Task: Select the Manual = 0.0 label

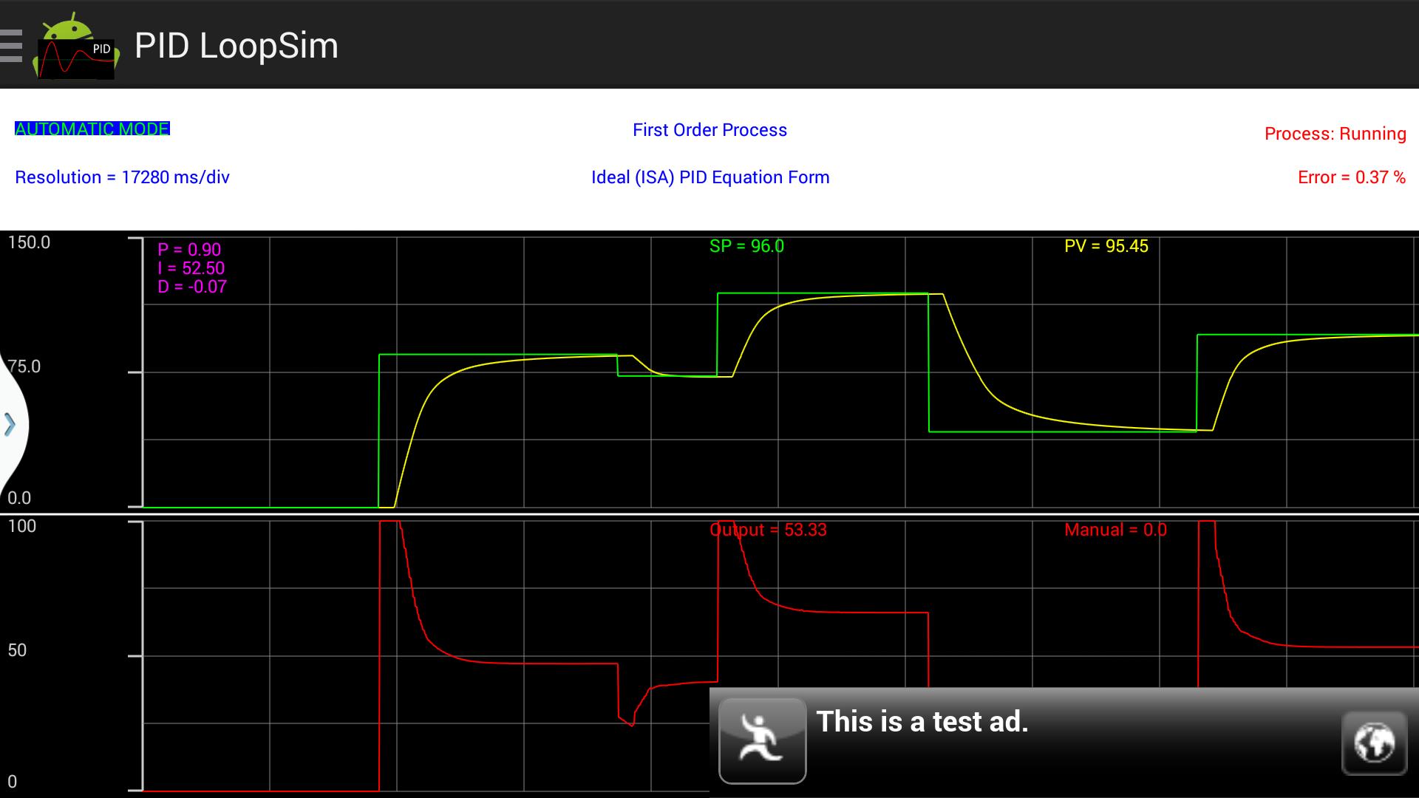Action: 1115,530
